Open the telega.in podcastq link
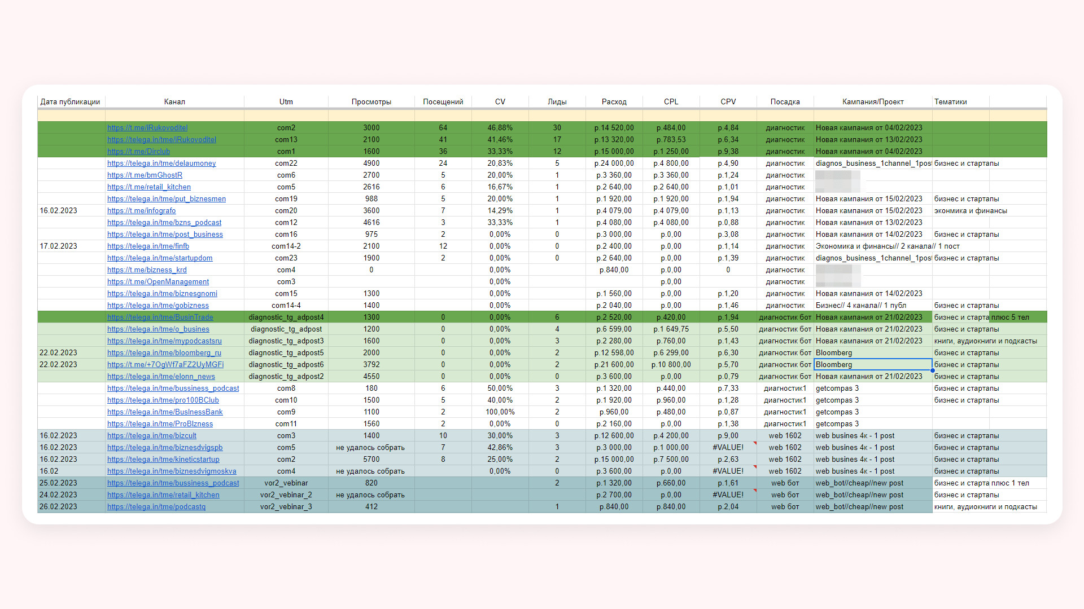This screenshot has width=1084, height=609. 156,507
